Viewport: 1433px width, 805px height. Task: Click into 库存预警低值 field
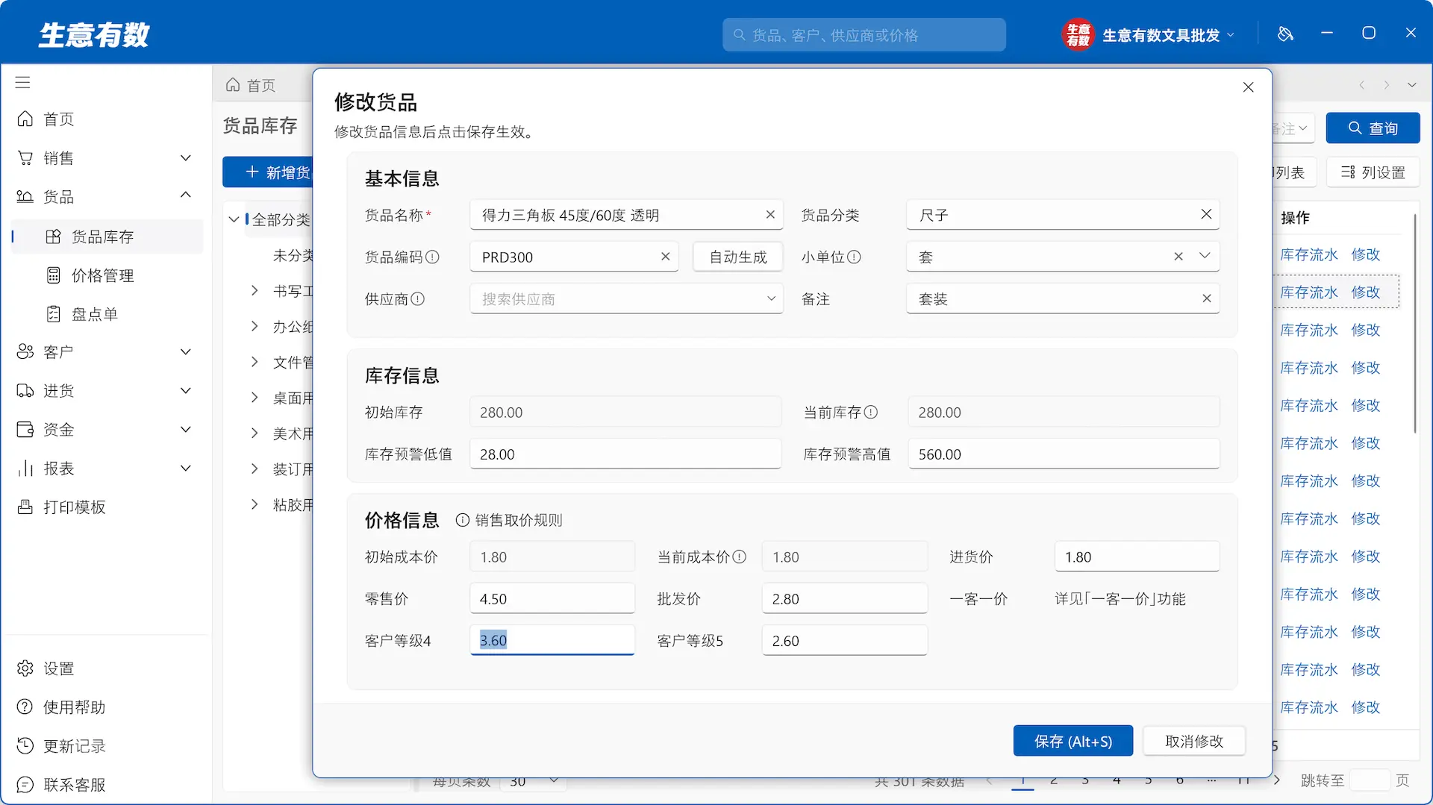(625, 454)
